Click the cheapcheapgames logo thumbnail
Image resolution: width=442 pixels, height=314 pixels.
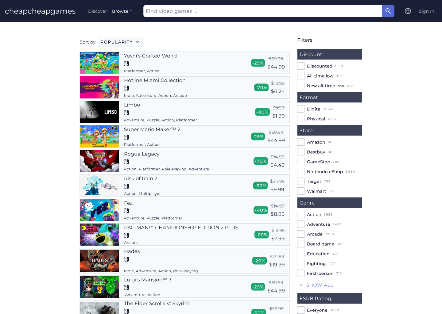coord(40,11)
